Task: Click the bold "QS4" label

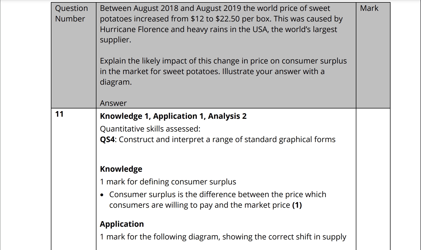Action: tap(107, 139)
